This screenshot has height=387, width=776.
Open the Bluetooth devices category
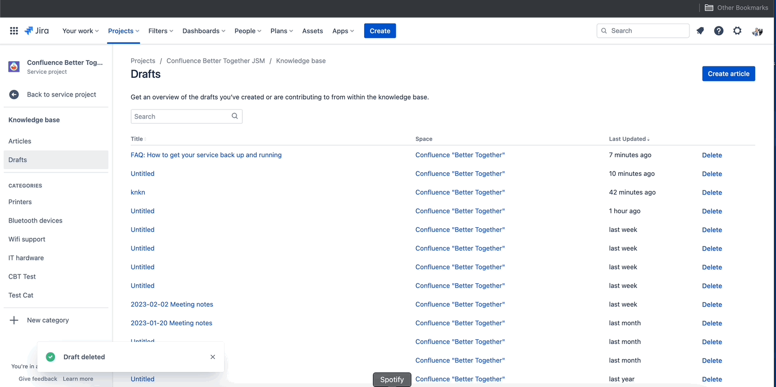56,220
